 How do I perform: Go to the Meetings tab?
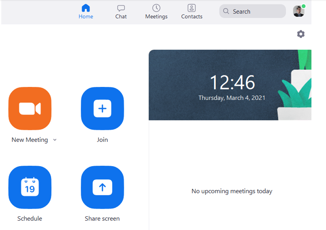coord(156,12)
